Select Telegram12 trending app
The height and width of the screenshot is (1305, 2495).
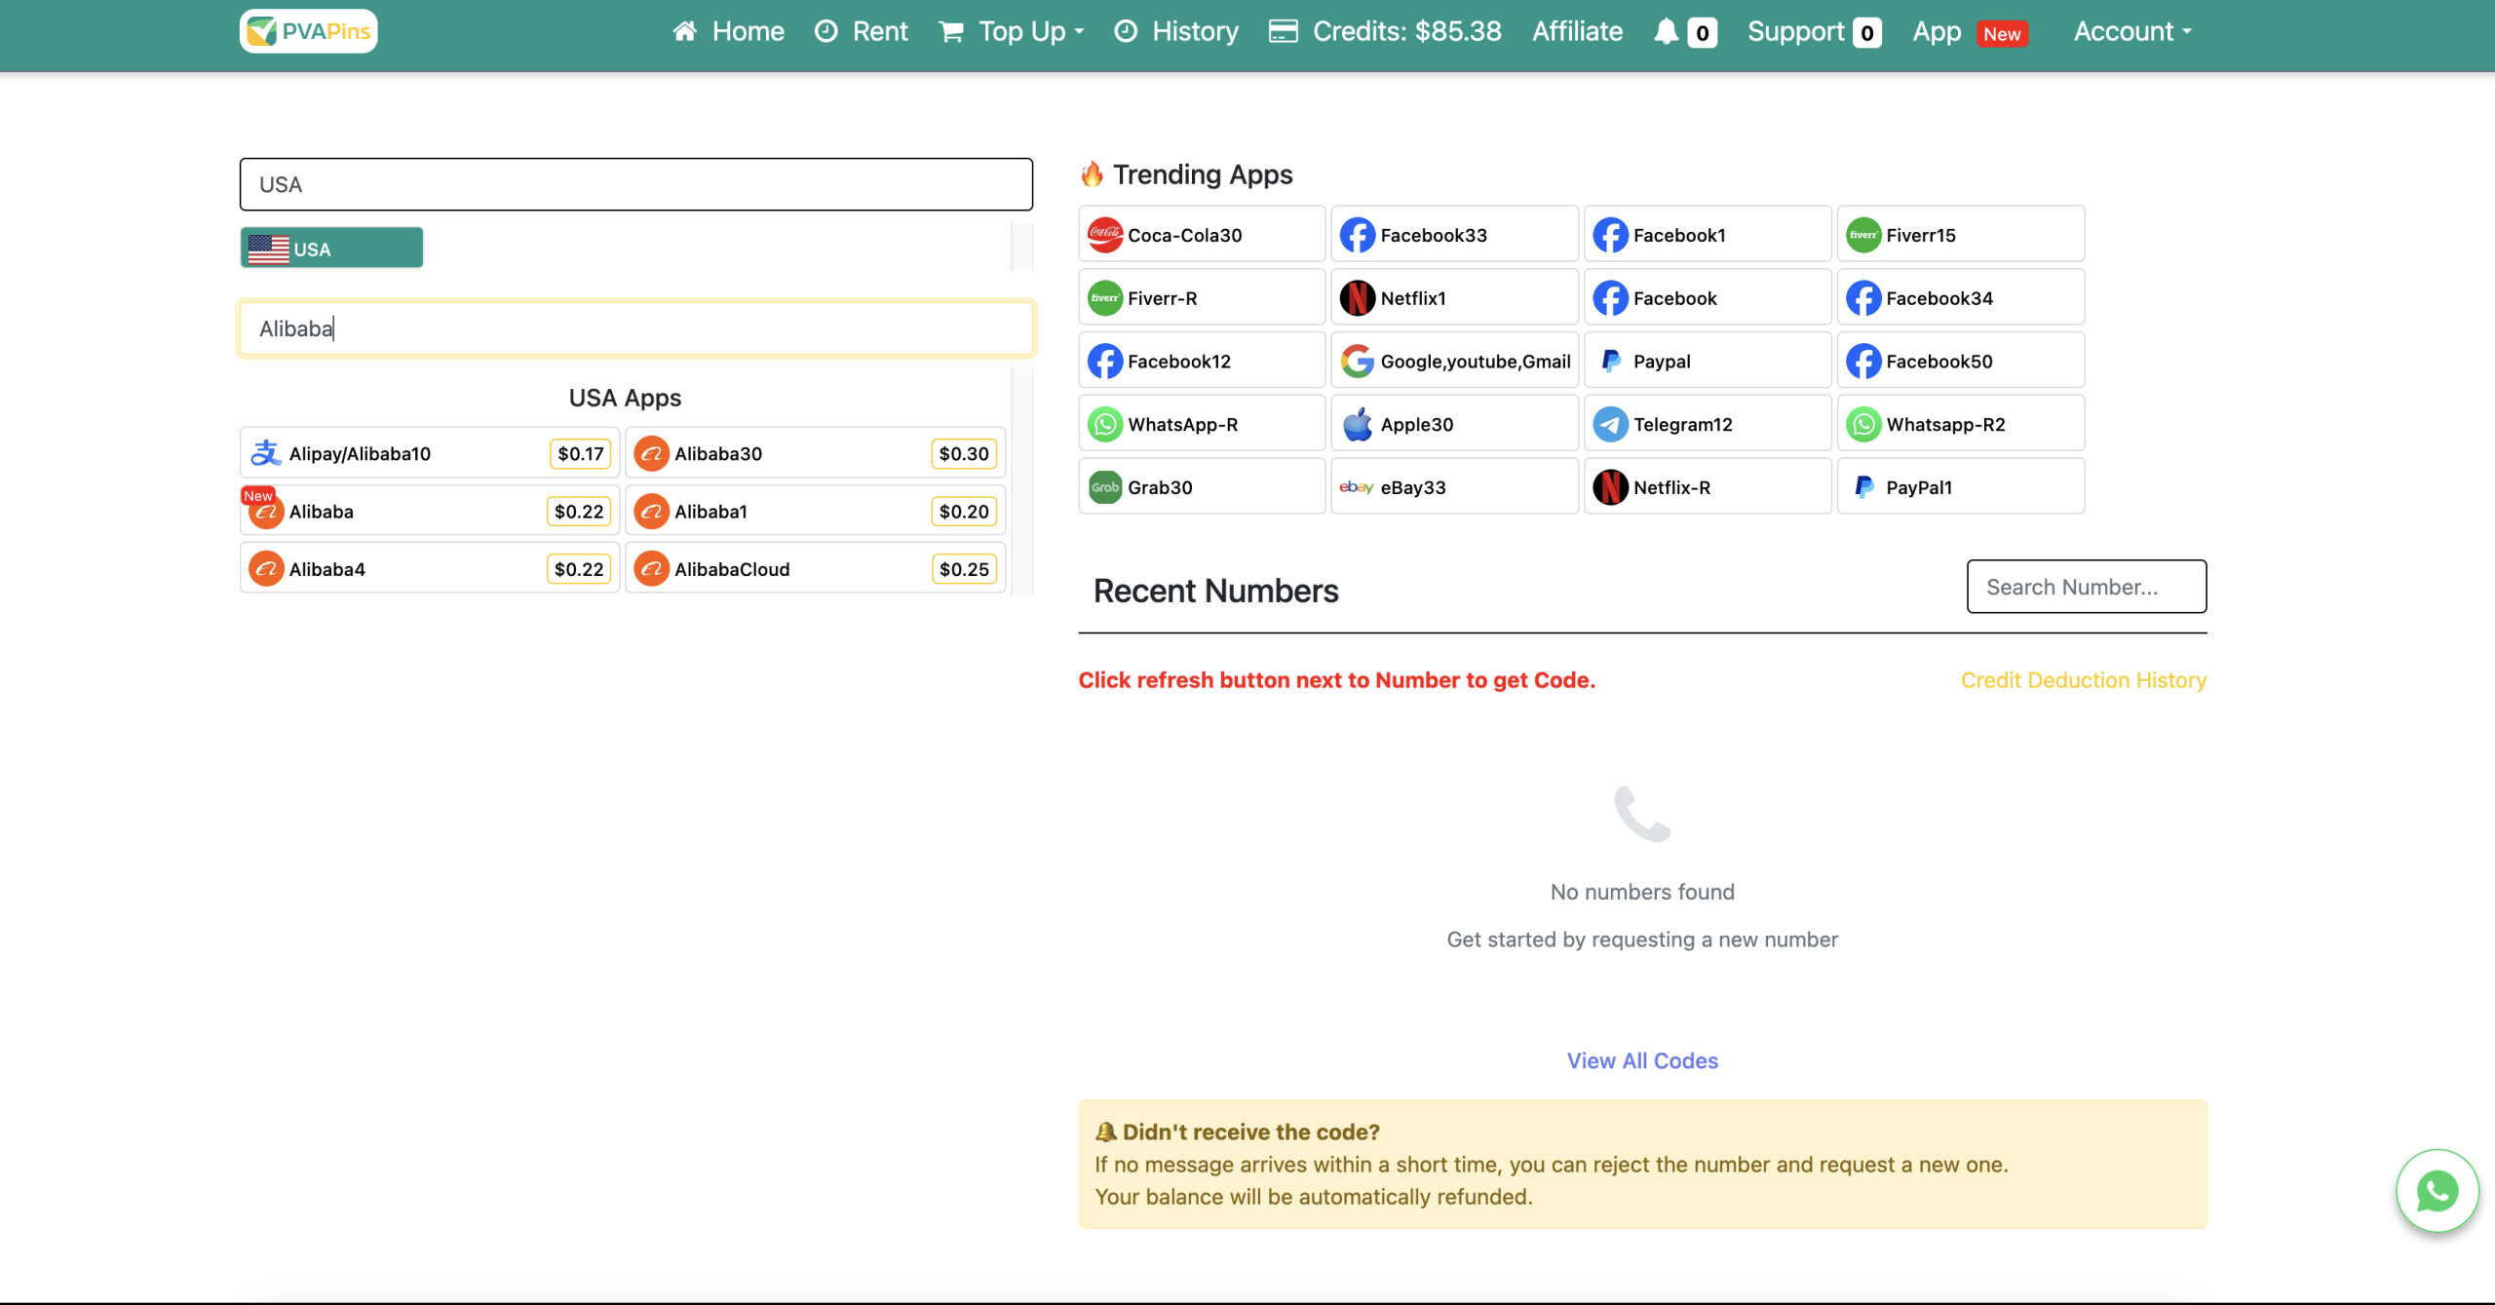click(1708, 424)
